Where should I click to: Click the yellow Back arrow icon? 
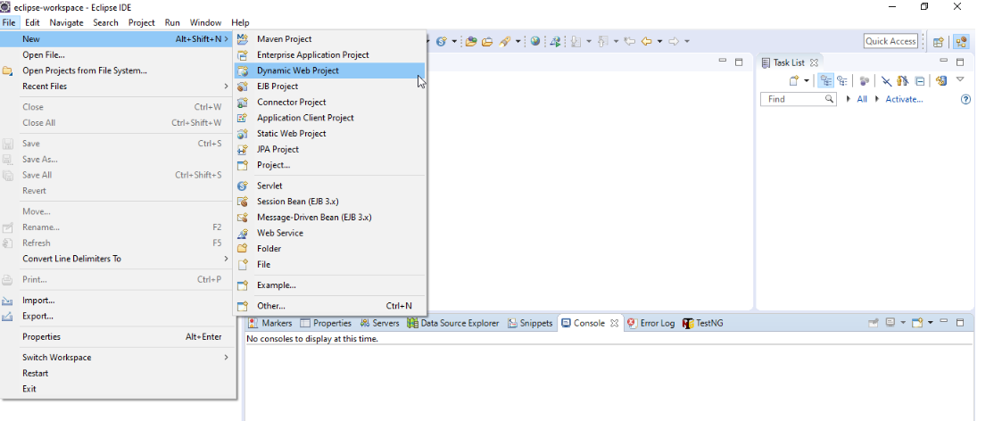[x=647, y=41]
